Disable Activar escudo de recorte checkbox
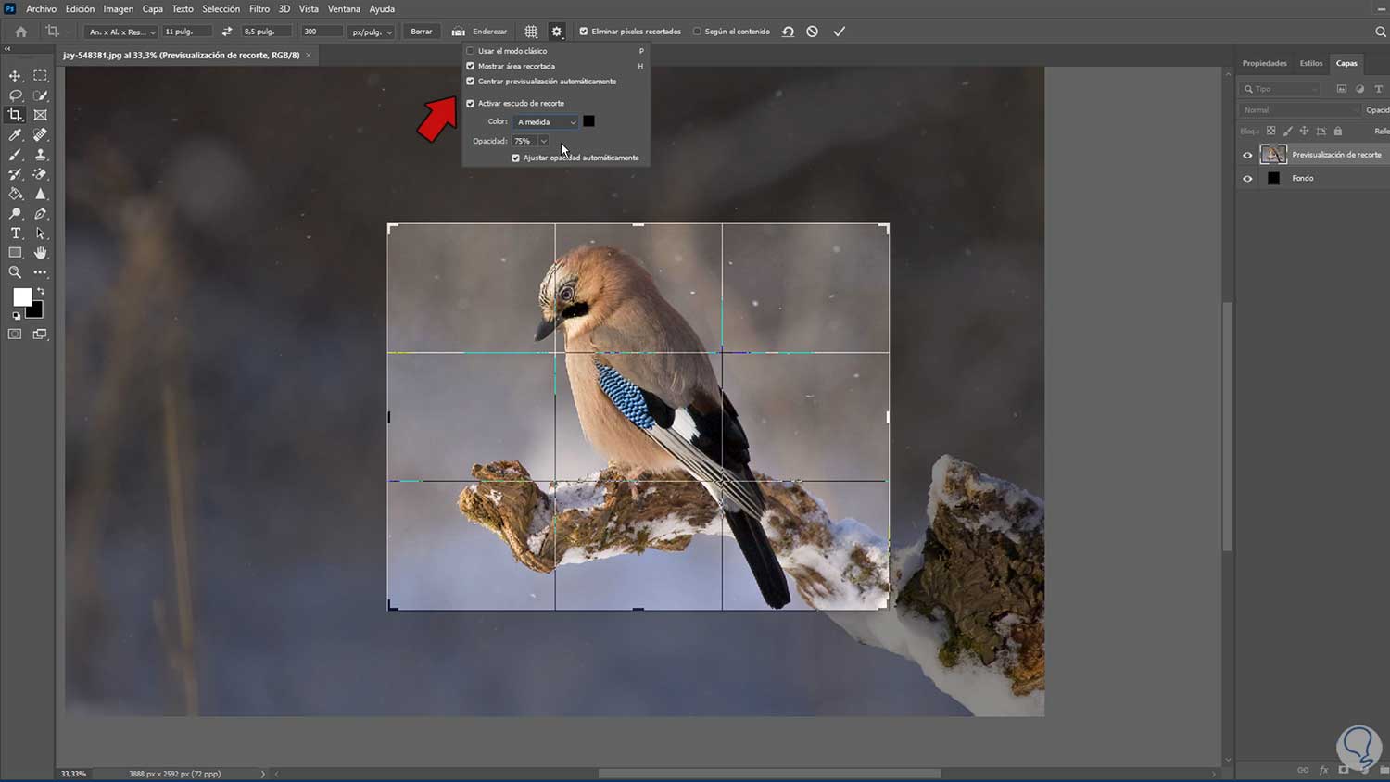This screenshot has width=1390, height=782. coord(471,104)
